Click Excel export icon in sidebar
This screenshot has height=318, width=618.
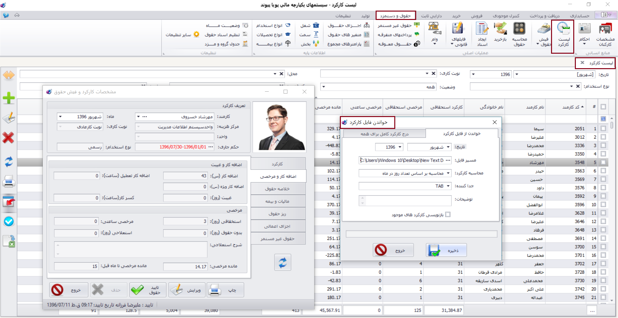pyautogui.click(x=9, y=241)
